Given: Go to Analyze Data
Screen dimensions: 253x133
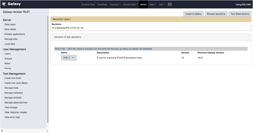Looking at the screenshot, I should (88, 4).
